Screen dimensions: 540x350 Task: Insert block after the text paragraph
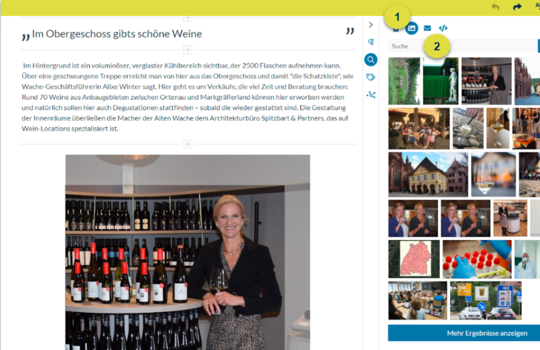[x=188, y=144]
